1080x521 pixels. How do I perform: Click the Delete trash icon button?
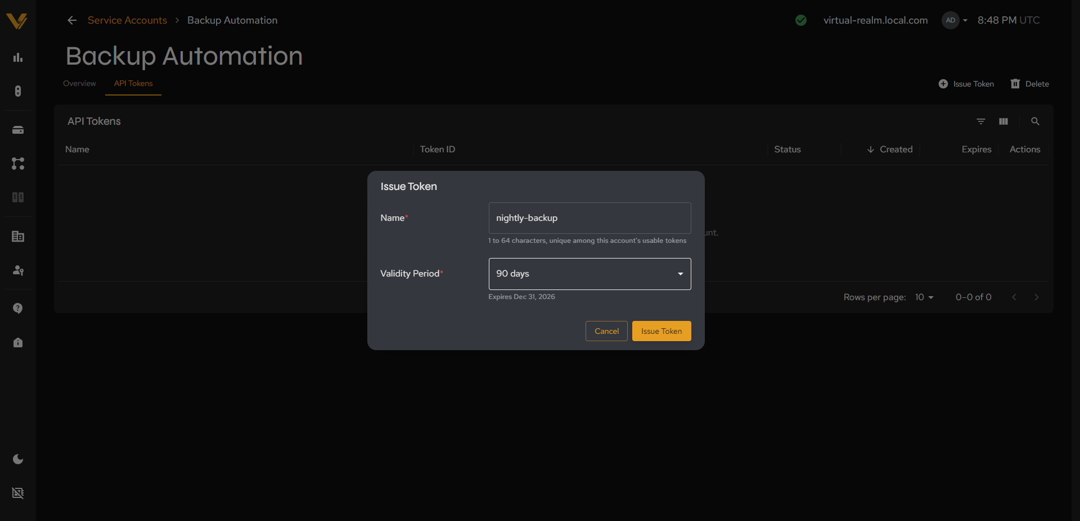[x=1030, y=84]
